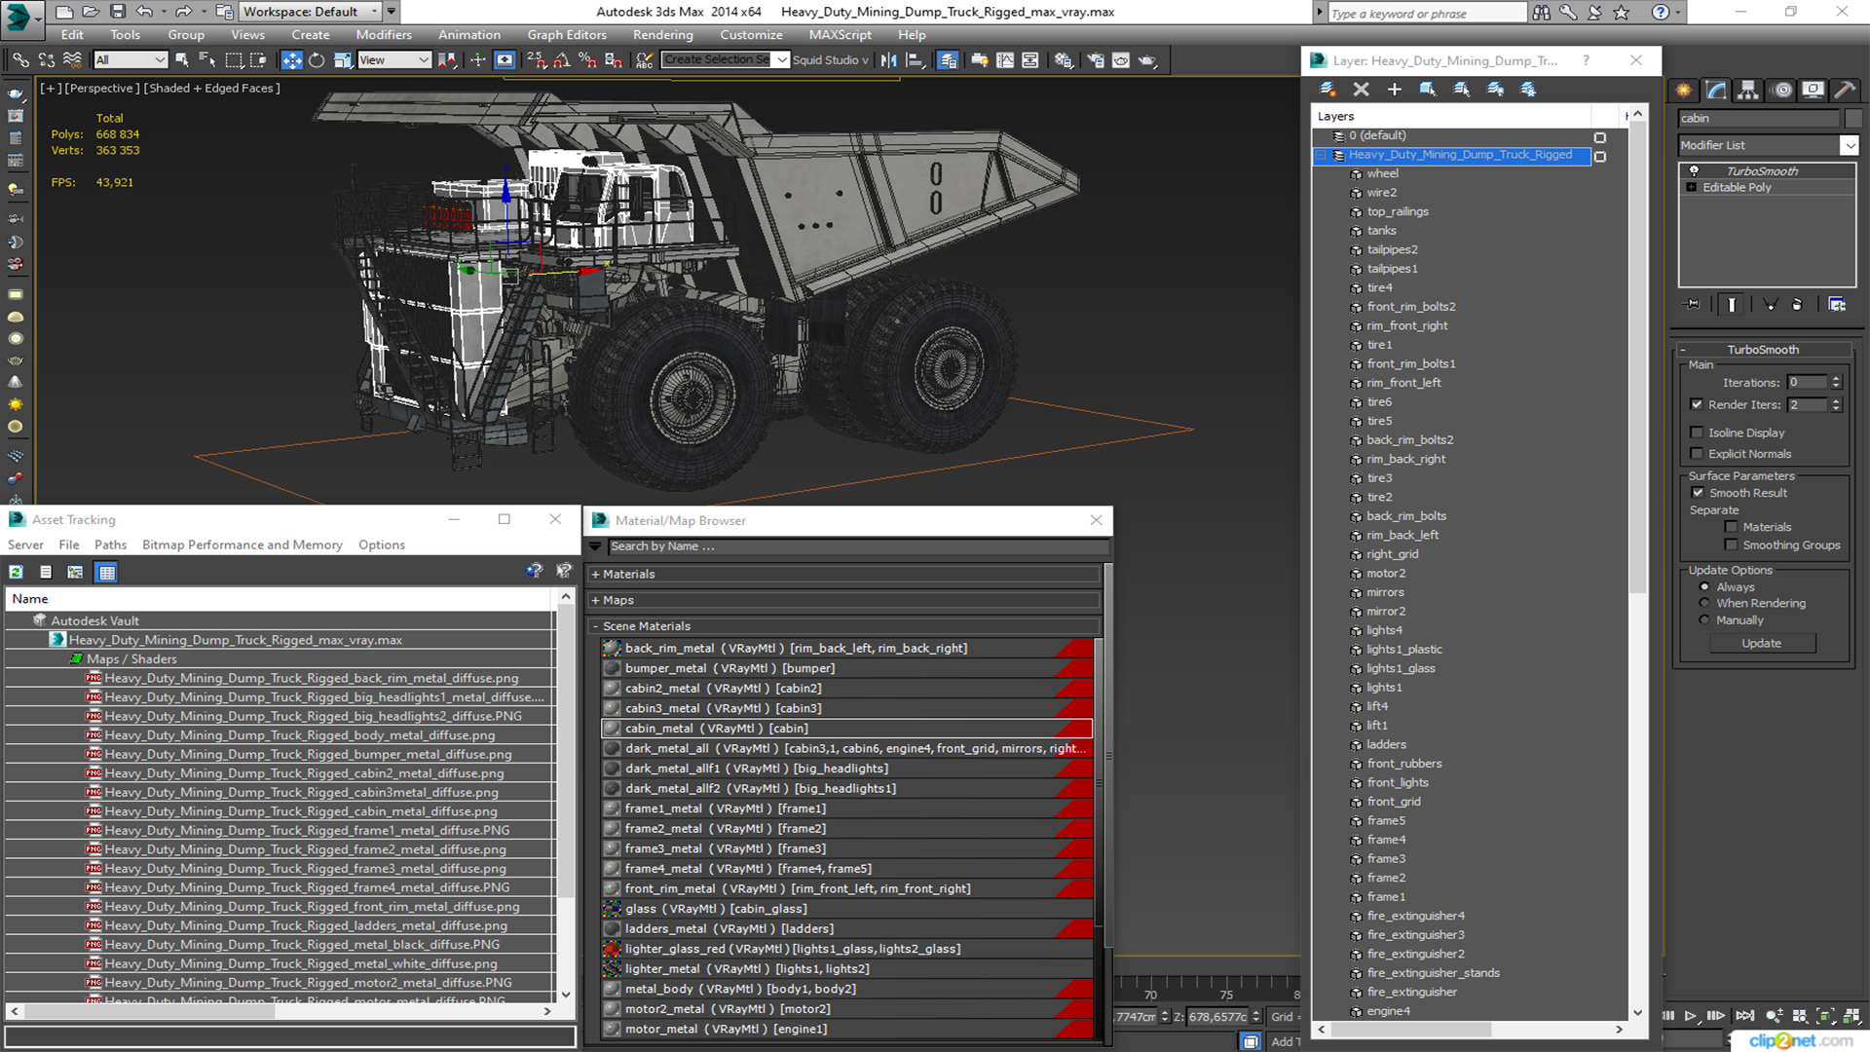
Task: Click Remove Modifier trash icon
Action: click(1797, 305)
